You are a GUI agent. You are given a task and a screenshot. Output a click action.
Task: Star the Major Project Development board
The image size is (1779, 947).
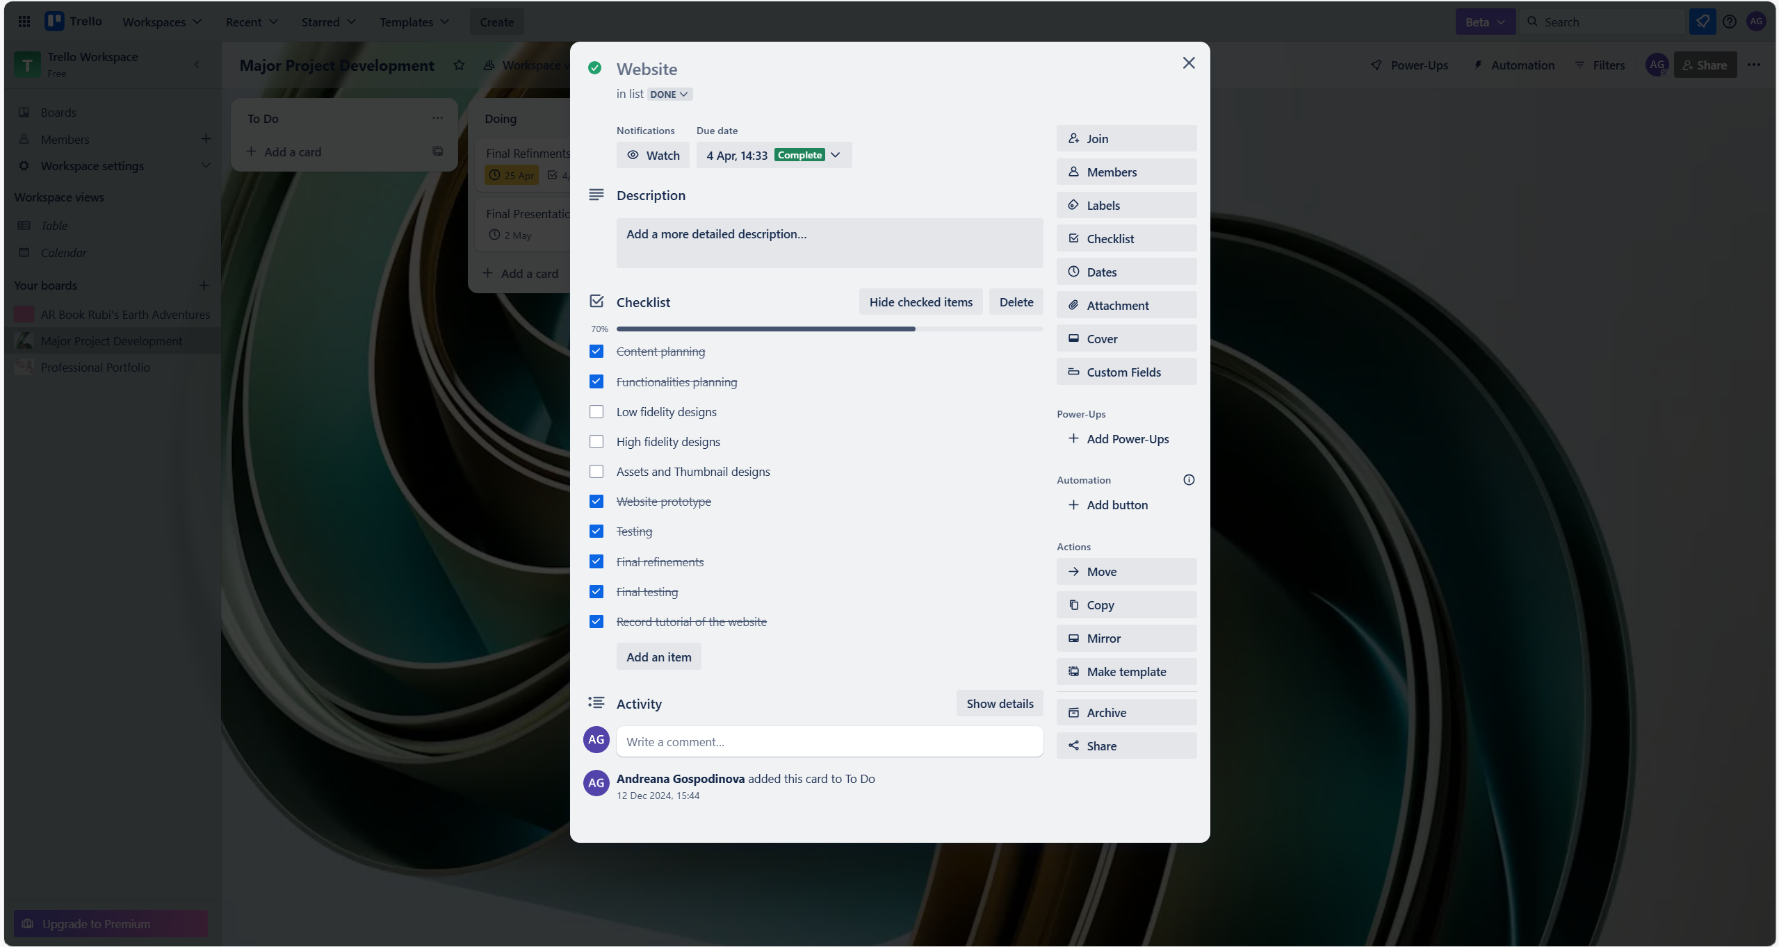pyautogui.click(x=459, y=65)
